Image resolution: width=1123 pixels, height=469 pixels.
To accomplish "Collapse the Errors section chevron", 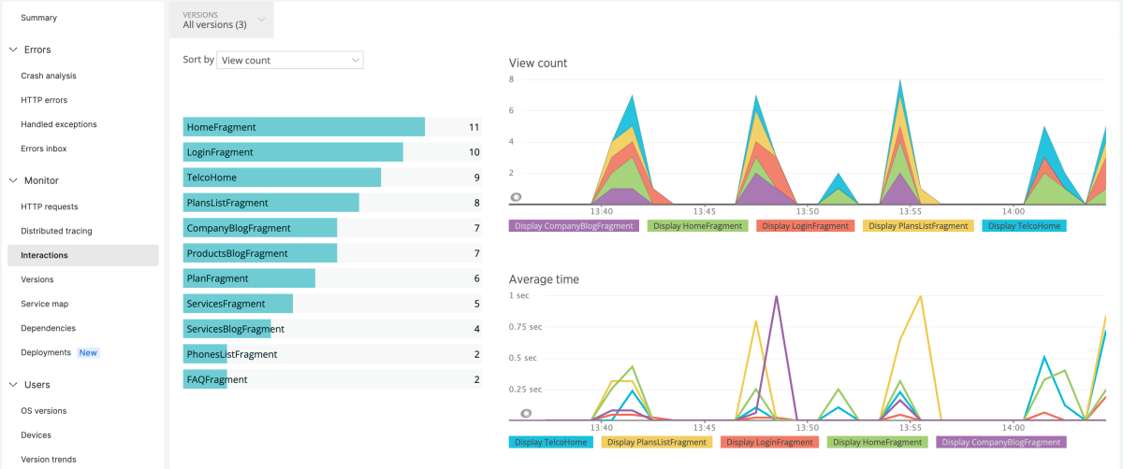I will click(x=13, y=50).
